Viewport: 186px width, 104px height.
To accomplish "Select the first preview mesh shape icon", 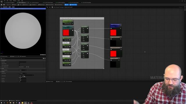I will click(x=41, y=55).
